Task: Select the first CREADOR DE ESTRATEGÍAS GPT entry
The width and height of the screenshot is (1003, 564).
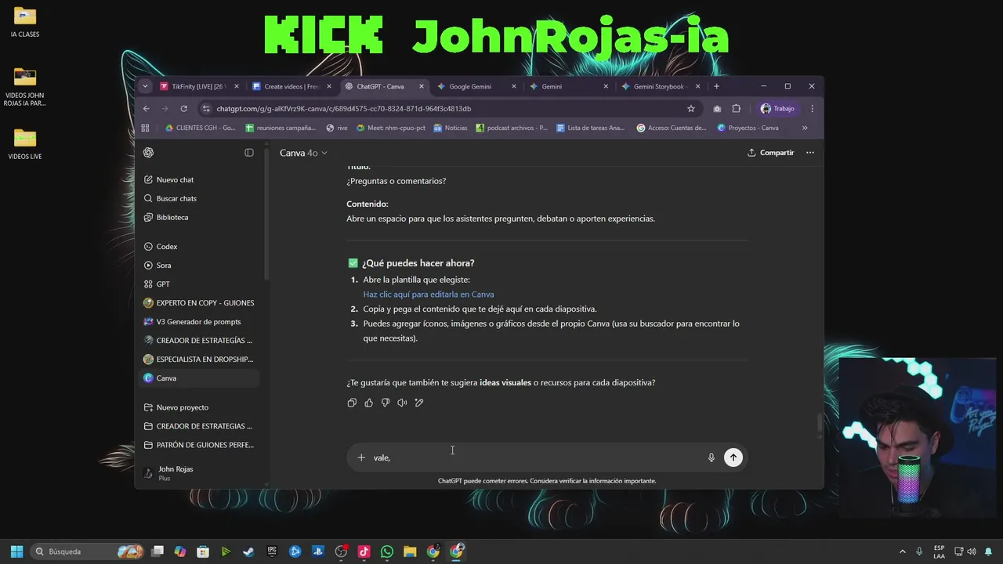Action: point(200,341)
